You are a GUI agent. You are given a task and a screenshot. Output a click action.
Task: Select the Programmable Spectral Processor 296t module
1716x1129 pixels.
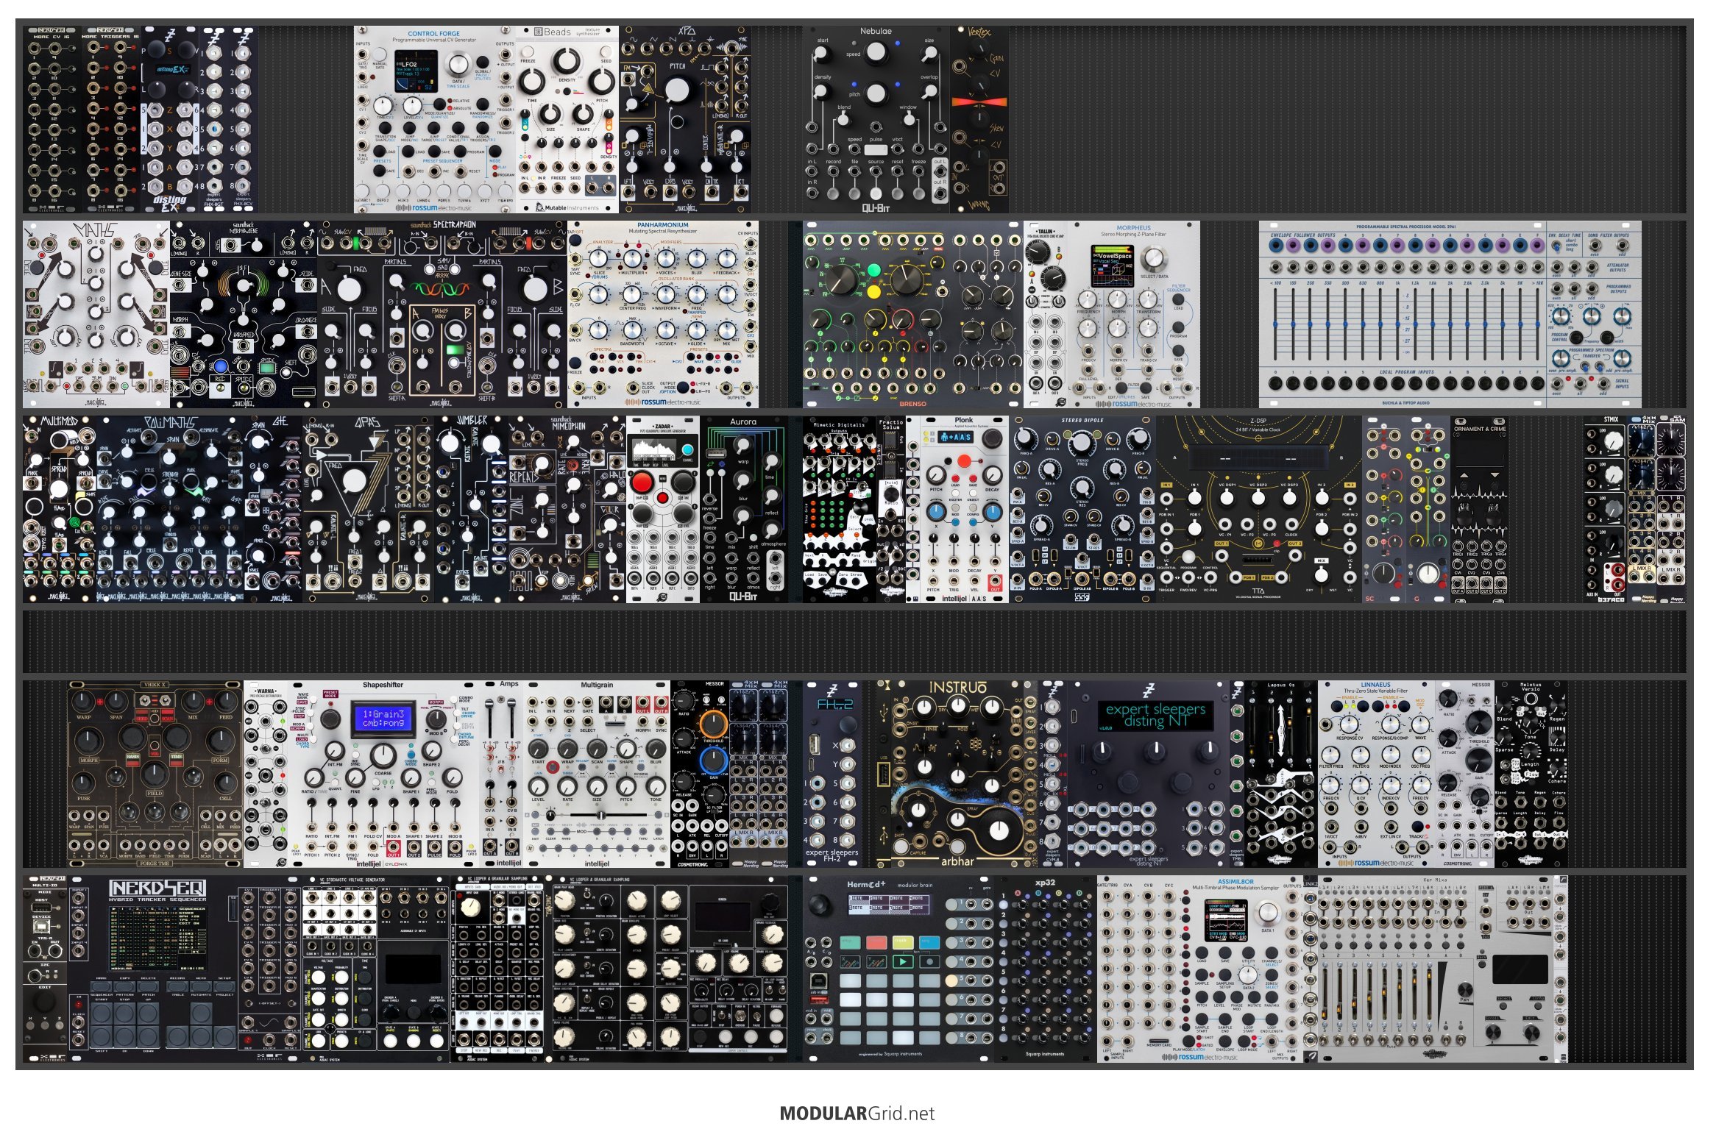coord(1450,315)
